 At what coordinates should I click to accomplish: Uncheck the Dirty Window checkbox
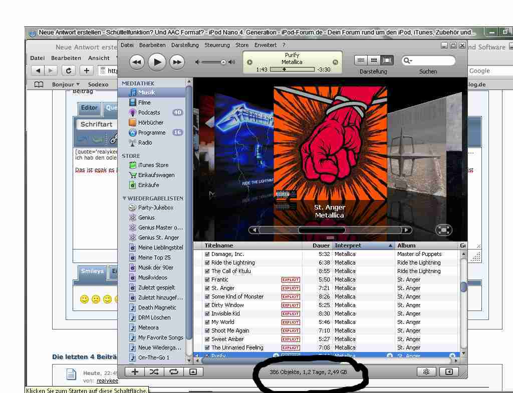pos(207,305)
